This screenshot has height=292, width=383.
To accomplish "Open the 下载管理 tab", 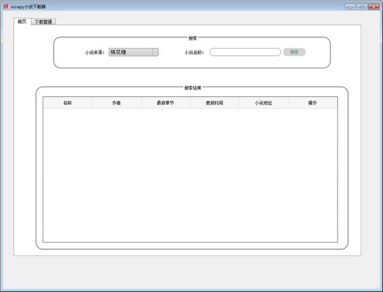I will 44,22.
